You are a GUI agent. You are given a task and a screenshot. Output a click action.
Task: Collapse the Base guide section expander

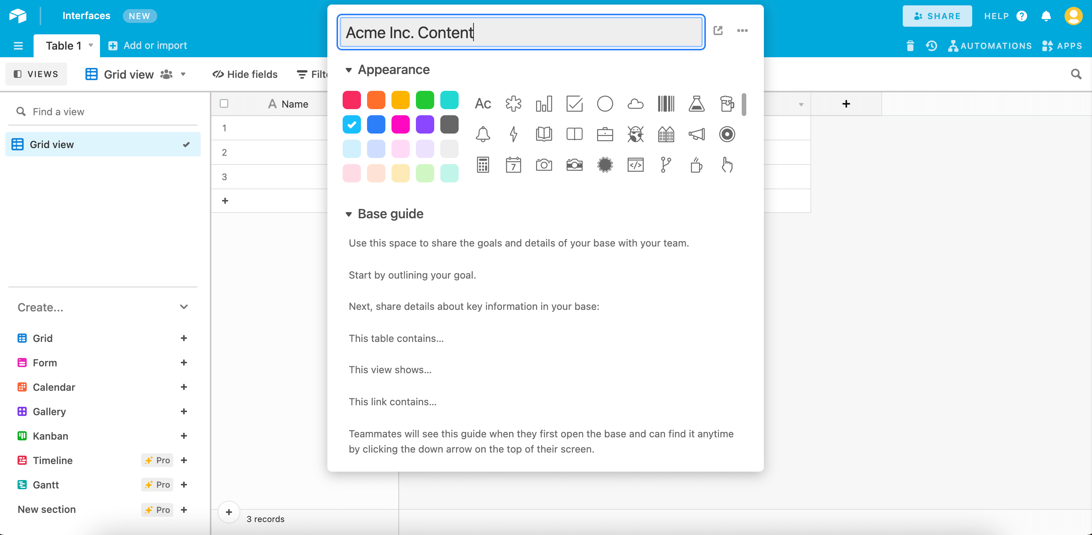click(x=348, y=214)
